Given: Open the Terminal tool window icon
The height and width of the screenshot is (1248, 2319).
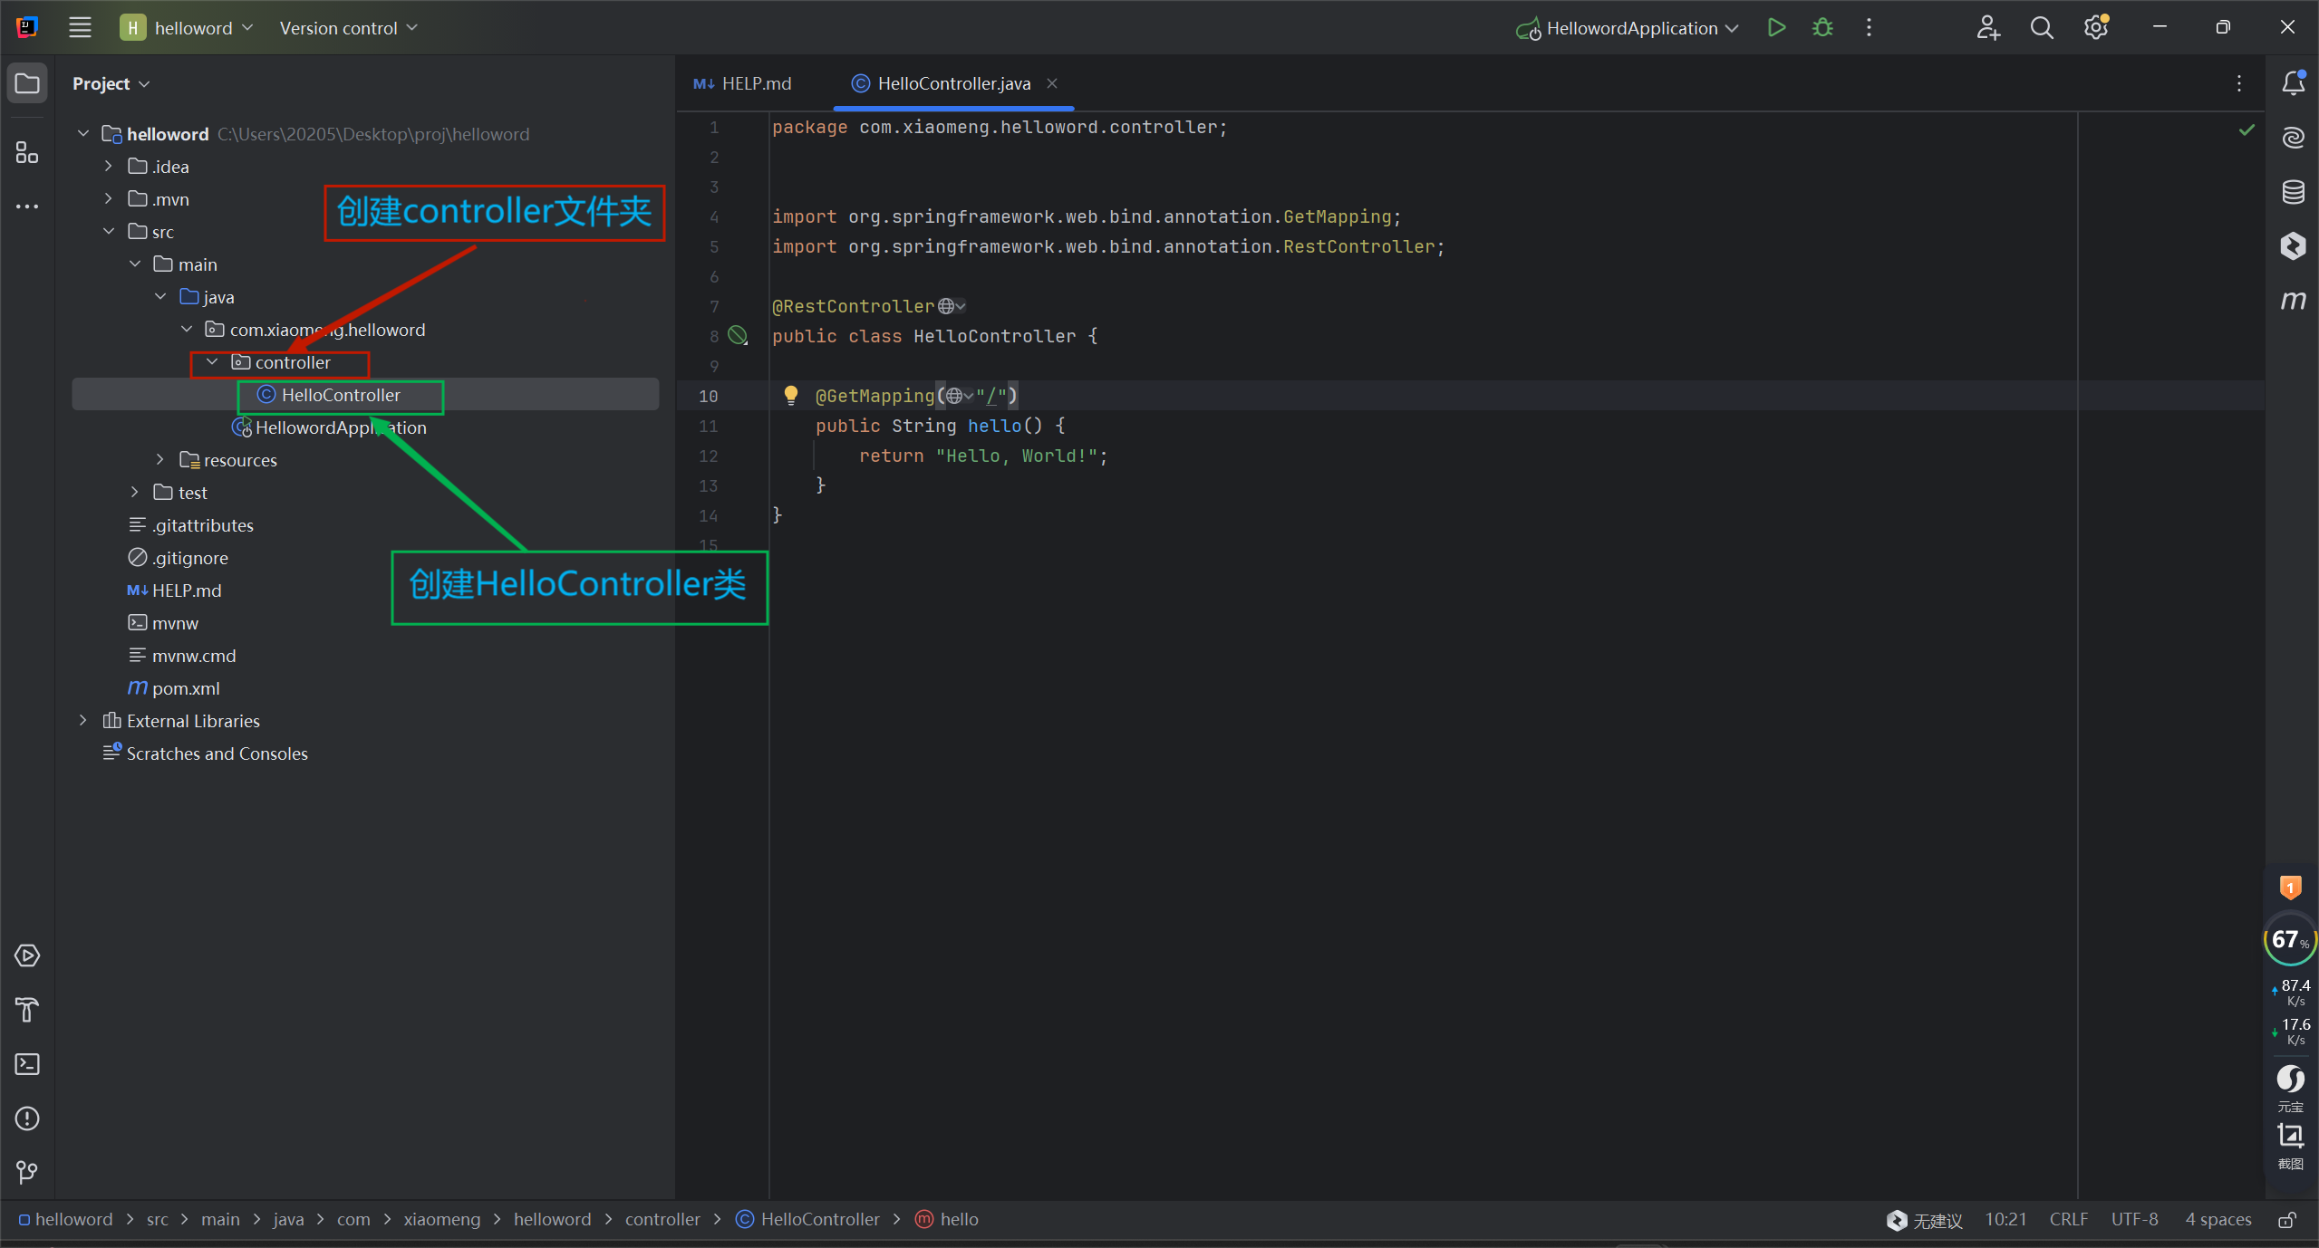Looking at the screenshot, I should [27, 1064].
